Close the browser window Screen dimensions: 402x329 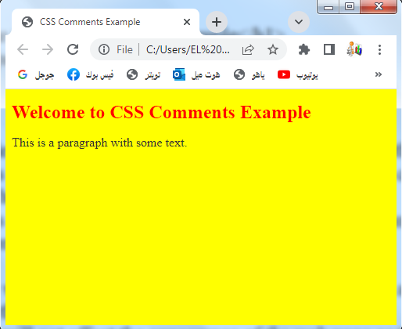pos(379,7)
